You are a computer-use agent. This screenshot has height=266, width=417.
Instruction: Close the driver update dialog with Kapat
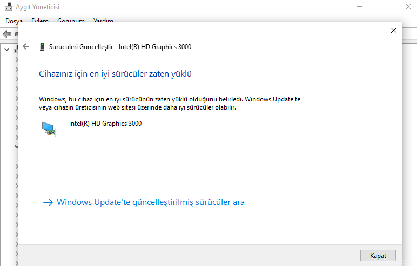[378, 256]
